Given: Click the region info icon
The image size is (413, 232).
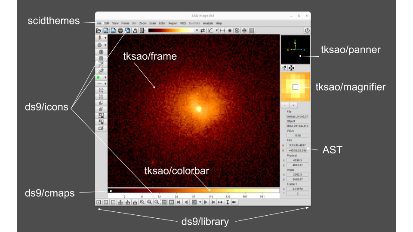Looking at the screenshot, I should pyautogui.click(x=101, y=52).
